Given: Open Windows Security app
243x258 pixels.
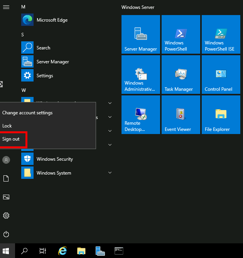Looking at the screenshot, I should (67, 159).
